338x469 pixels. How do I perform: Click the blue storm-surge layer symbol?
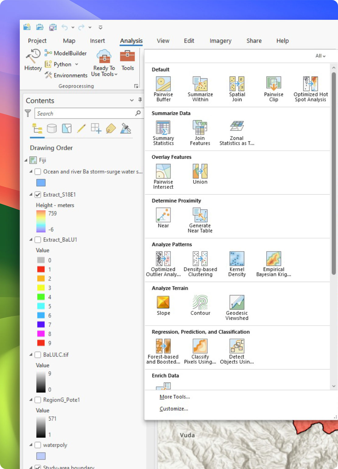coord(41,183)
